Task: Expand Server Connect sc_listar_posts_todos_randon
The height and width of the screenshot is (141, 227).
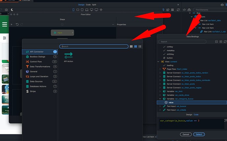Action: [x=160, y=73]
